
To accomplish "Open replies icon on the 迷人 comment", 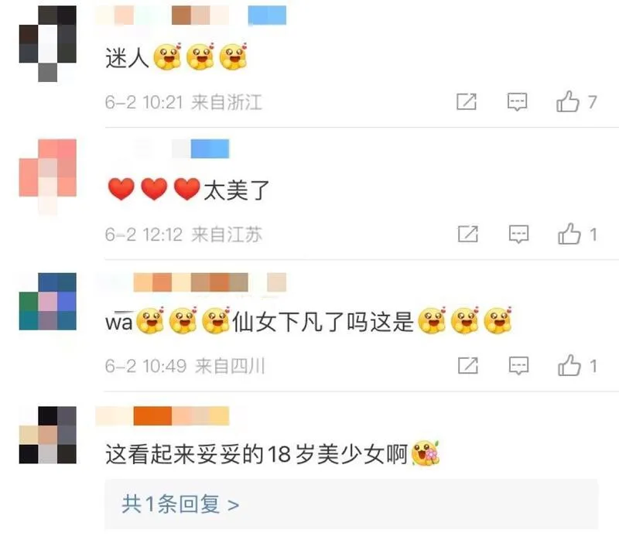I will pos(517,102).
